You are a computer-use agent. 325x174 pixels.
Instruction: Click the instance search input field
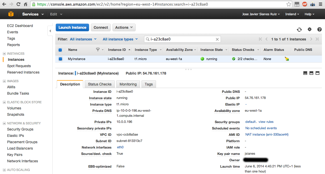(x=182, y=39)
